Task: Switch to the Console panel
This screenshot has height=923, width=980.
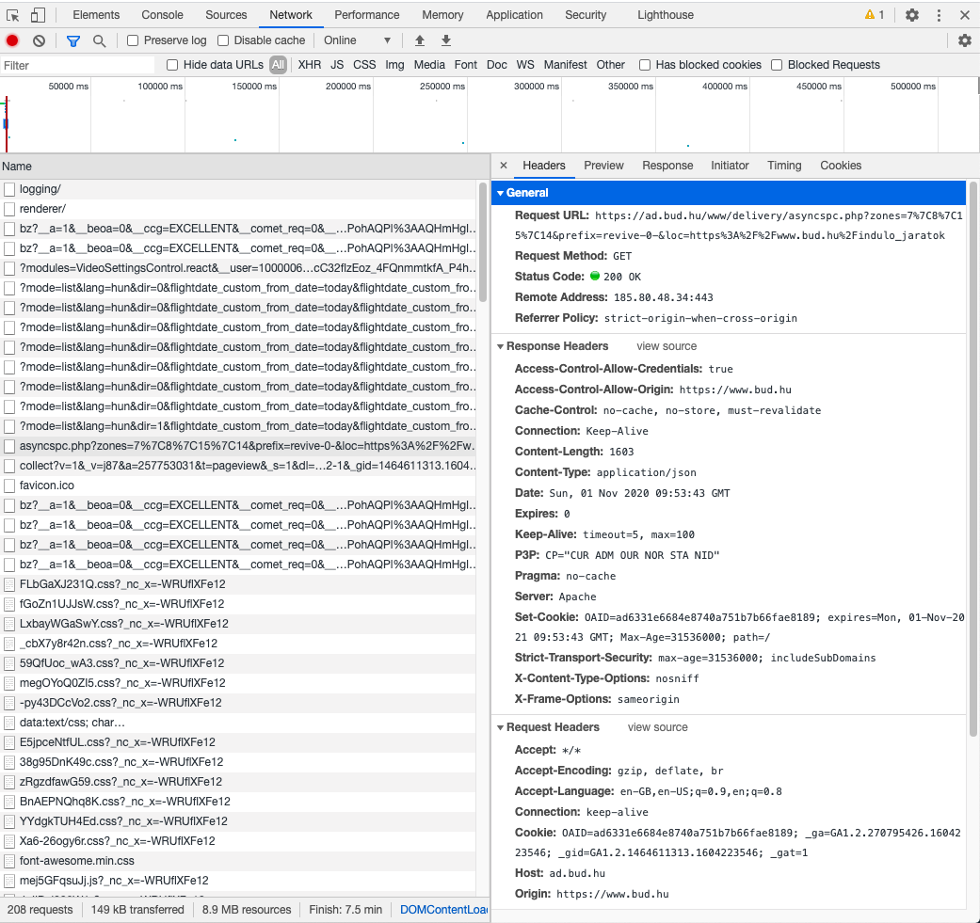Action: tap(162, 15)
